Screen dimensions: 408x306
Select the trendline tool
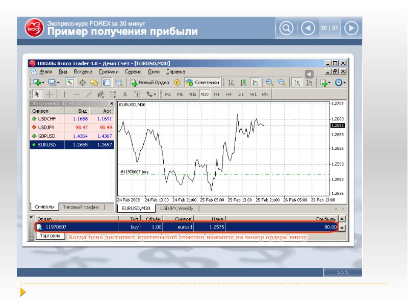89,94
